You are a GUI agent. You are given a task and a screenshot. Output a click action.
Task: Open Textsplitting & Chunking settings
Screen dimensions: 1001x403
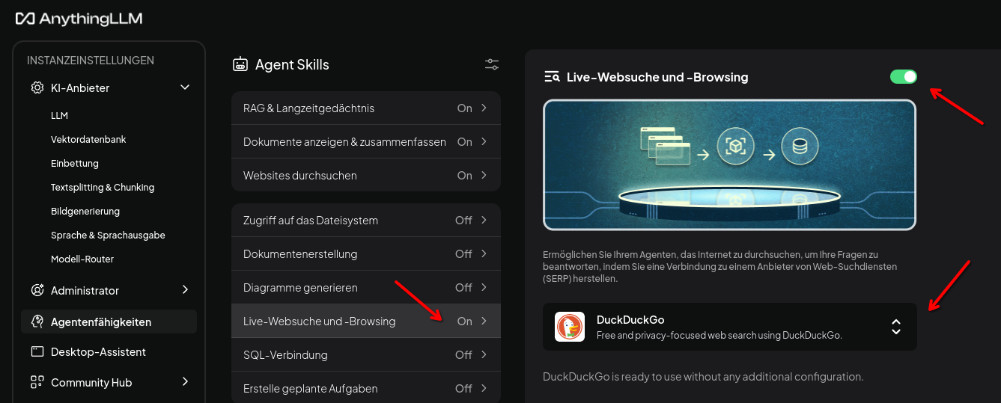coord(103,188)
